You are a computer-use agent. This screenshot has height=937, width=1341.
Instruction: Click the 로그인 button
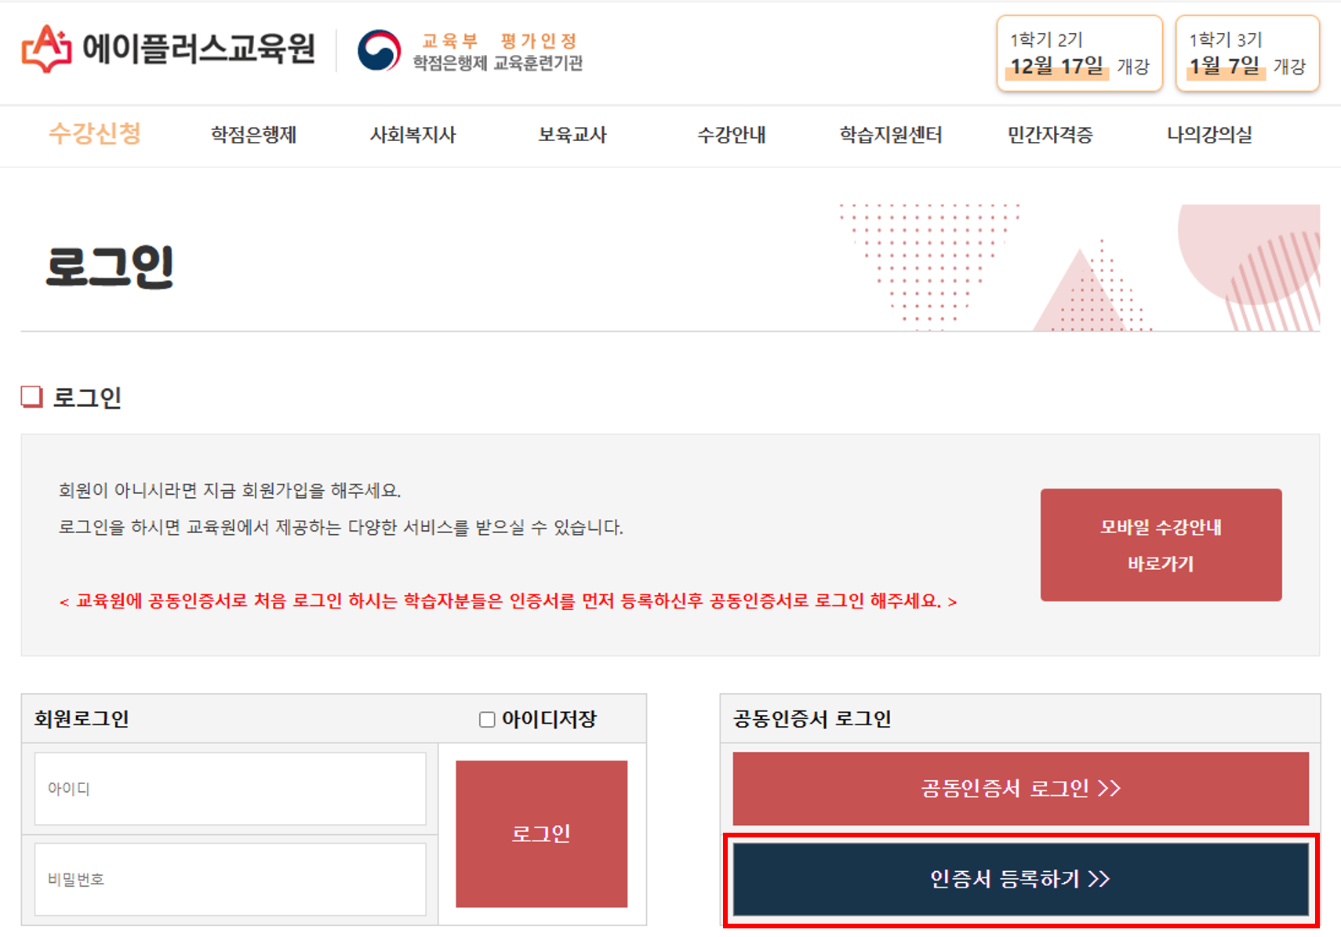(x=541, y=833)
